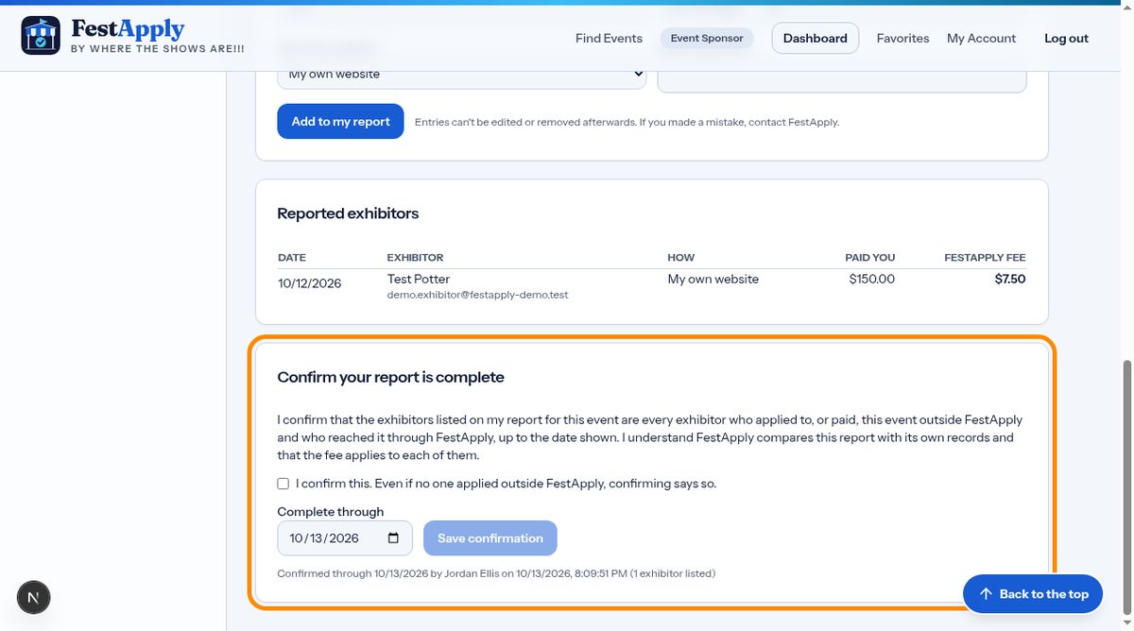Click the DATE column header
The height and width of the screenshot is (631, 1134).
pos(292,257)
